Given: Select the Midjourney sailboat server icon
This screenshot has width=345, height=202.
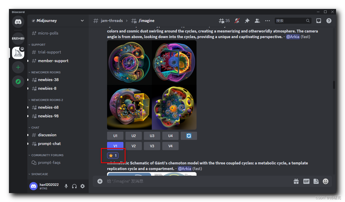Looking at the screenshot, I should point(18,53).
